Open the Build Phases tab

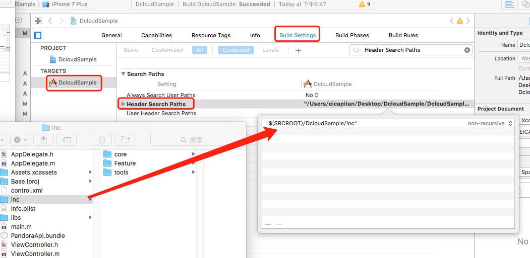point(352,35)
